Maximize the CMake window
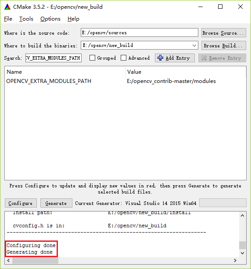251x269 pixels. [x=220, y=7]
